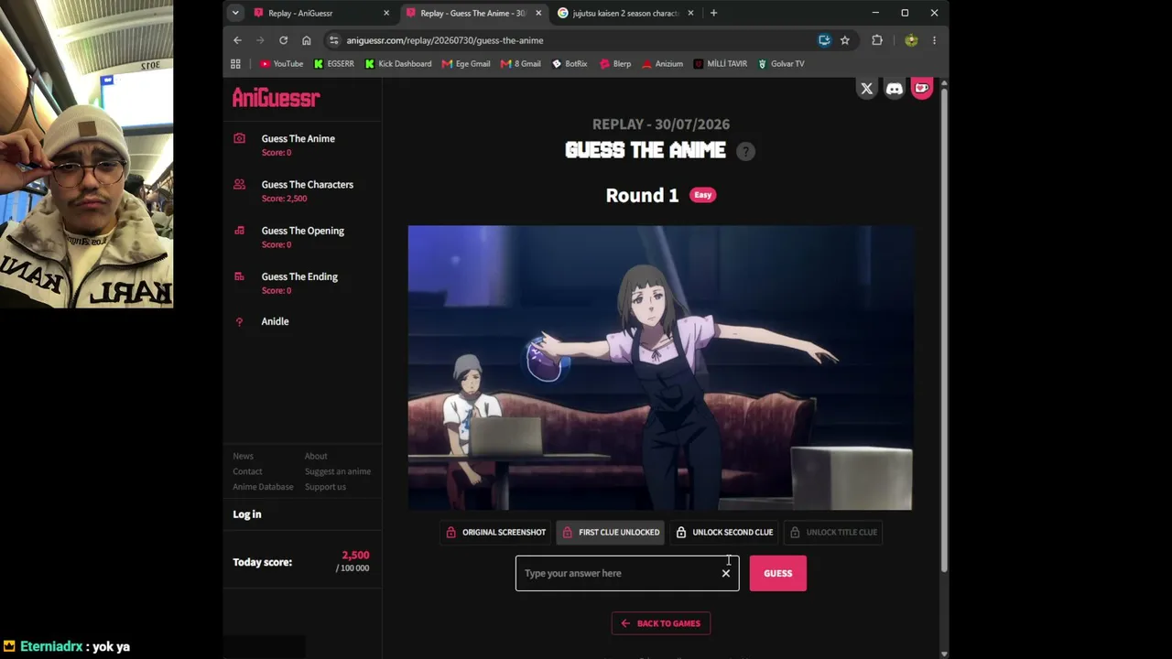Unlock the second clue
The width and height of the screenshot is (1172, 659).
[724, 532]
